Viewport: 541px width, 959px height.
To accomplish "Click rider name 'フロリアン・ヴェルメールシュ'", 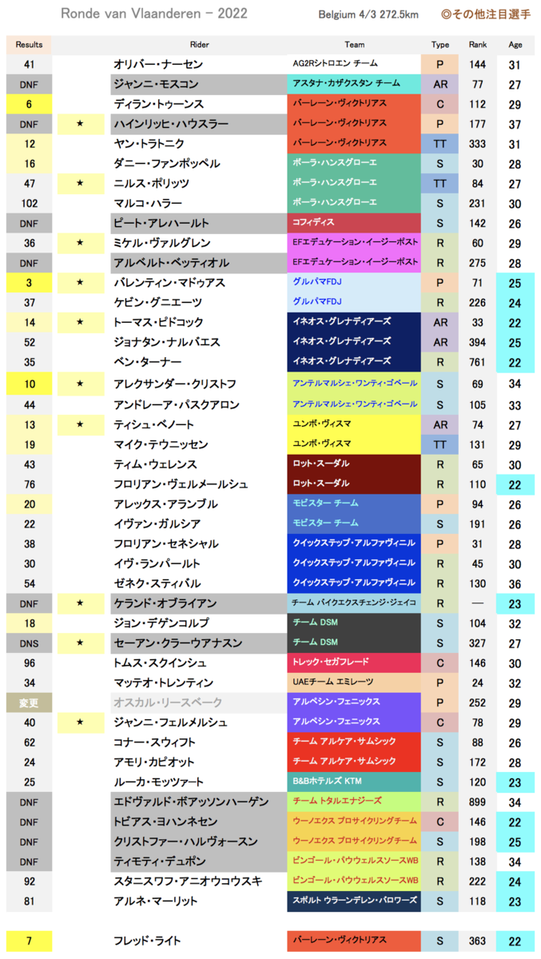I will [x=181, y=484].
